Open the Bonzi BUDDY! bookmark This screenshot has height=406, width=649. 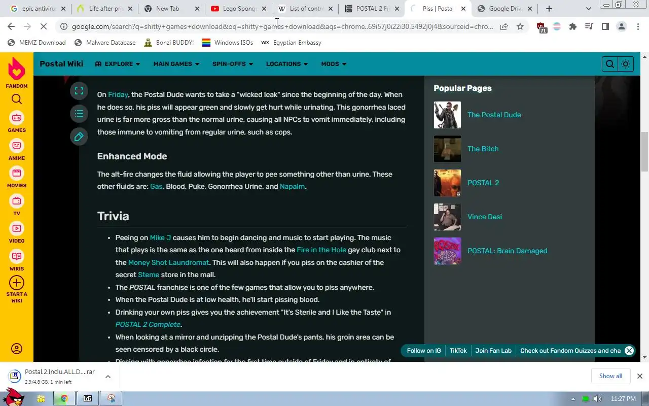pos(169,43)
